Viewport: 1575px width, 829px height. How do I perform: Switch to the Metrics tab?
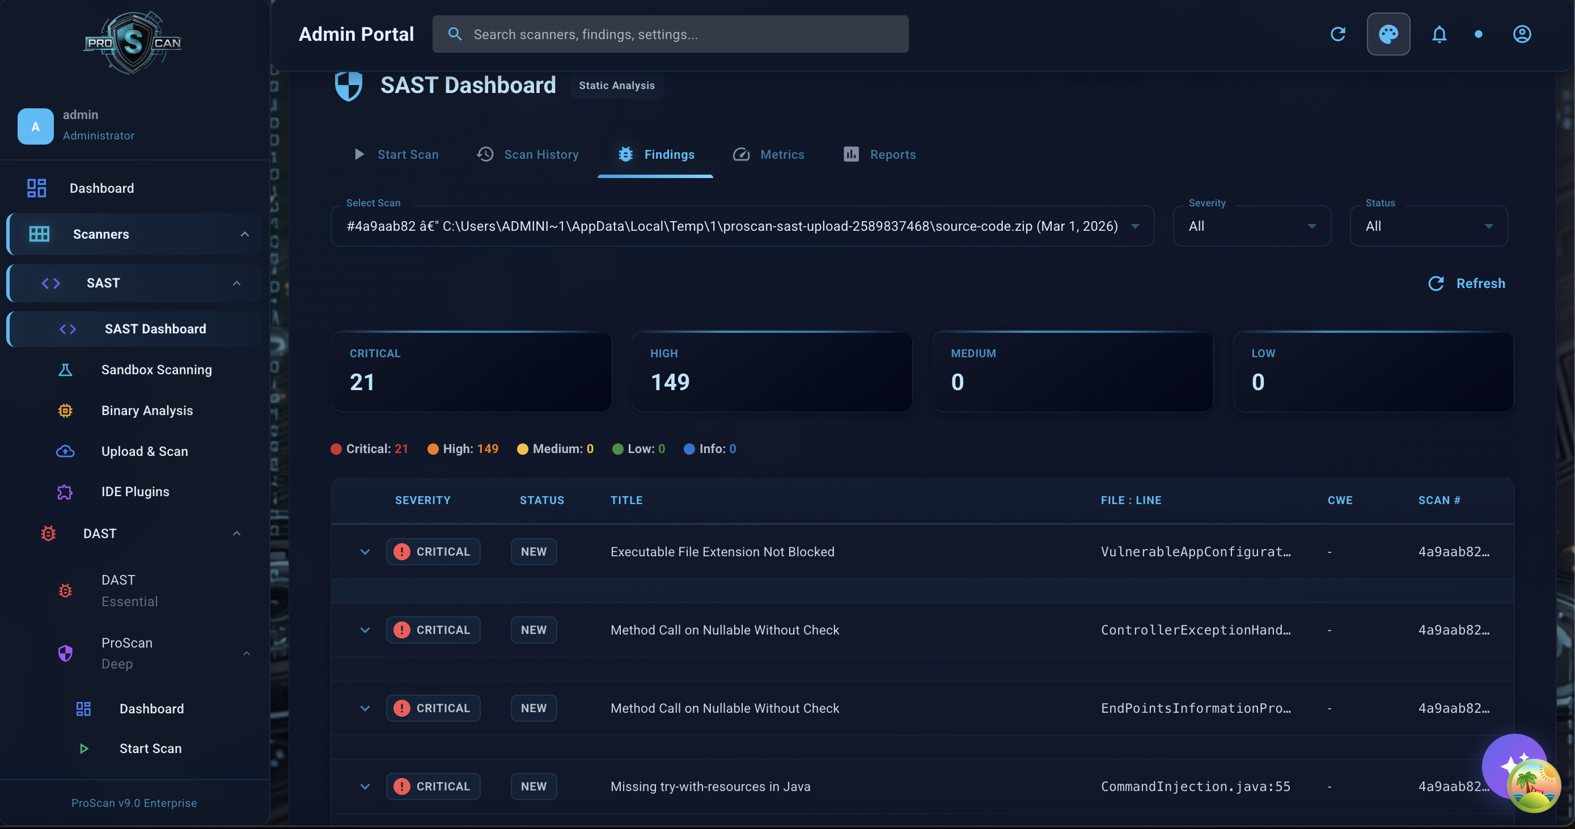pyautogui.click(x=769, y=155)
